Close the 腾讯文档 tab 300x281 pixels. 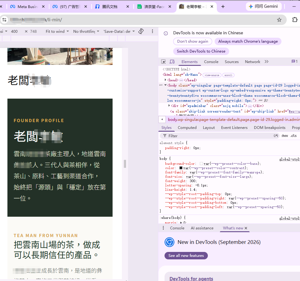[x=128, y=7]
